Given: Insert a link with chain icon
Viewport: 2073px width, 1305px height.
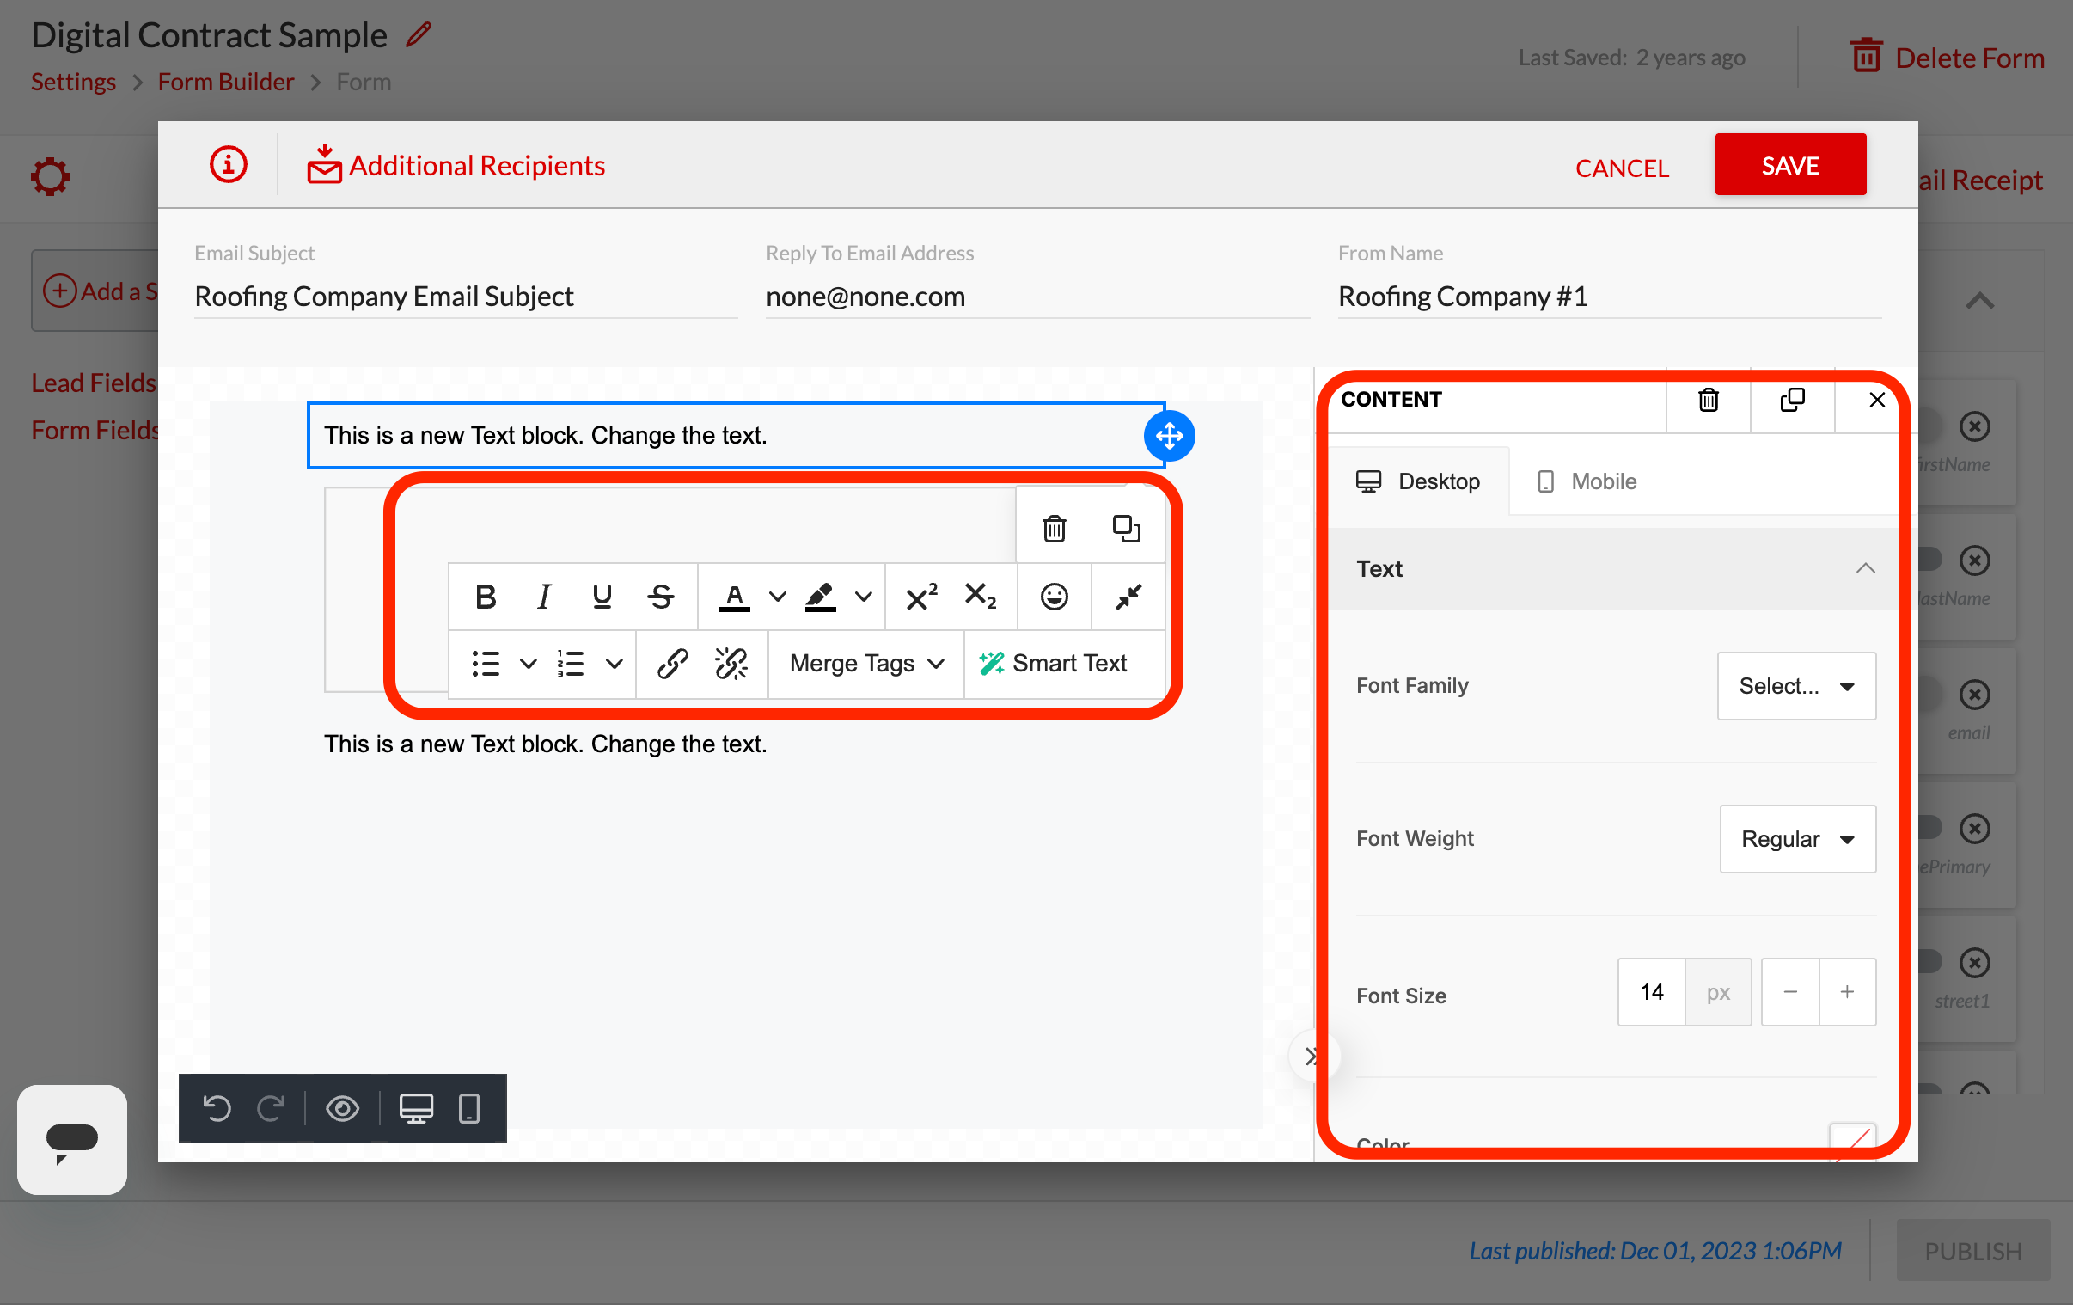Looking at the screenshot, I should [x=671, y=664].
